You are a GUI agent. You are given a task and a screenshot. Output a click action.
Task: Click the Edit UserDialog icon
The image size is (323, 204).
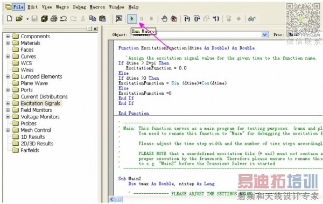[118, 19]
